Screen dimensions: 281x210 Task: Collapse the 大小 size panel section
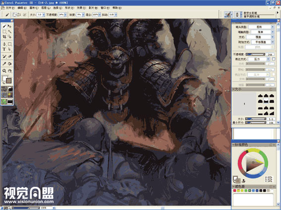coord(234,89)
